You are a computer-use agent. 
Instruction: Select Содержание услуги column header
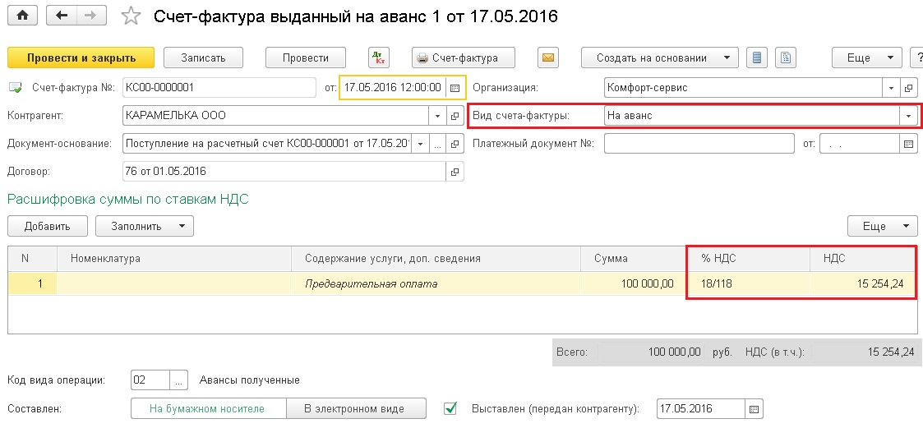click(436, 259)
